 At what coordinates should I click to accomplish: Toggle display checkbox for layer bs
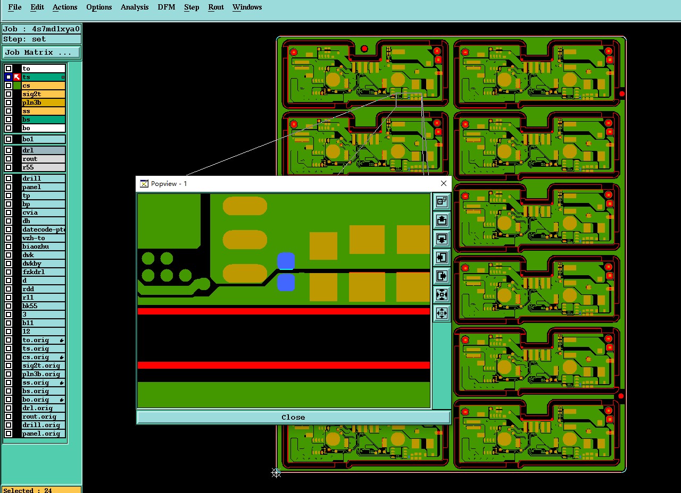[x=9, y=120]
